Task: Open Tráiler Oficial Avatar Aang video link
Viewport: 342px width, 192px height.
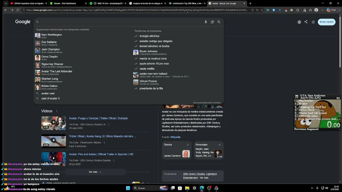Action: pyautogui.click(x=103, y=136)
